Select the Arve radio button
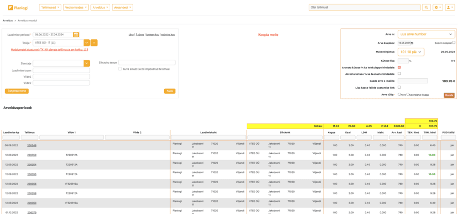The image size is (459, 214). (399, 94)
